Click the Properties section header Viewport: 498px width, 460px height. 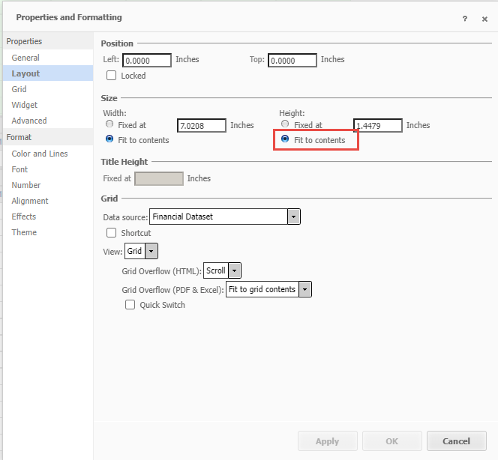(x=48, y=41)
